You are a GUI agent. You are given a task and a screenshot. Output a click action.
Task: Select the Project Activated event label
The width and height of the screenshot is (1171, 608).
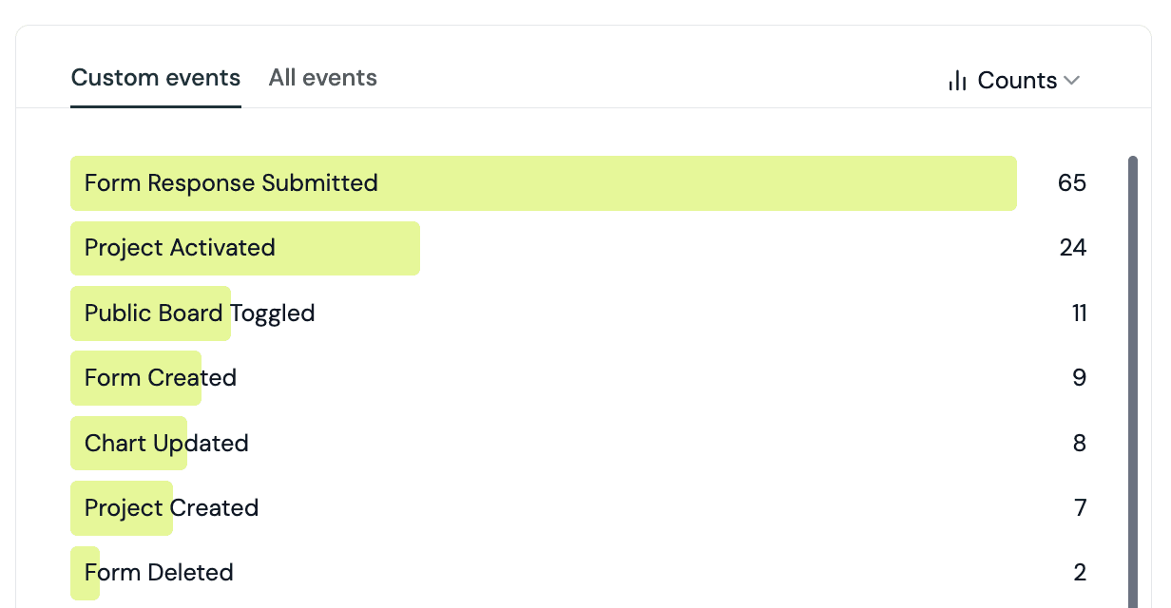(180, 248)
